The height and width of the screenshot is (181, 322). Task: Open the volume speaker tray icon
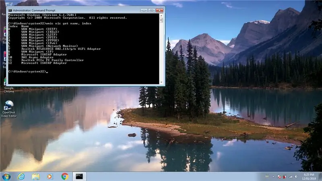296,177
